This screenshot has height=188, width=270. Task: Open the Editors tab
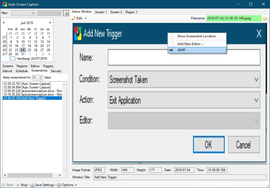click(35, 66)
